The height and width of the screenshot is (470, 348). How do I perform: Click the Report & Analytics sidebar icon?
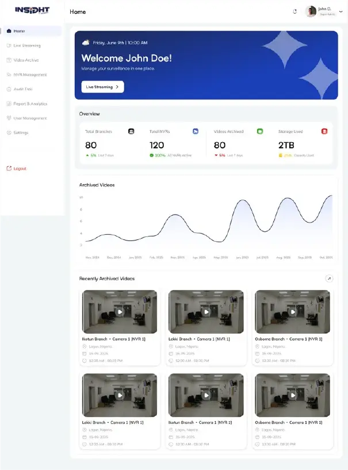coord(9,104)
